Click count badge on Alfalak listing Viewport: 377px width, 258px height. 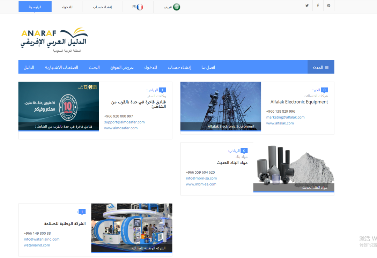point(324,90)
